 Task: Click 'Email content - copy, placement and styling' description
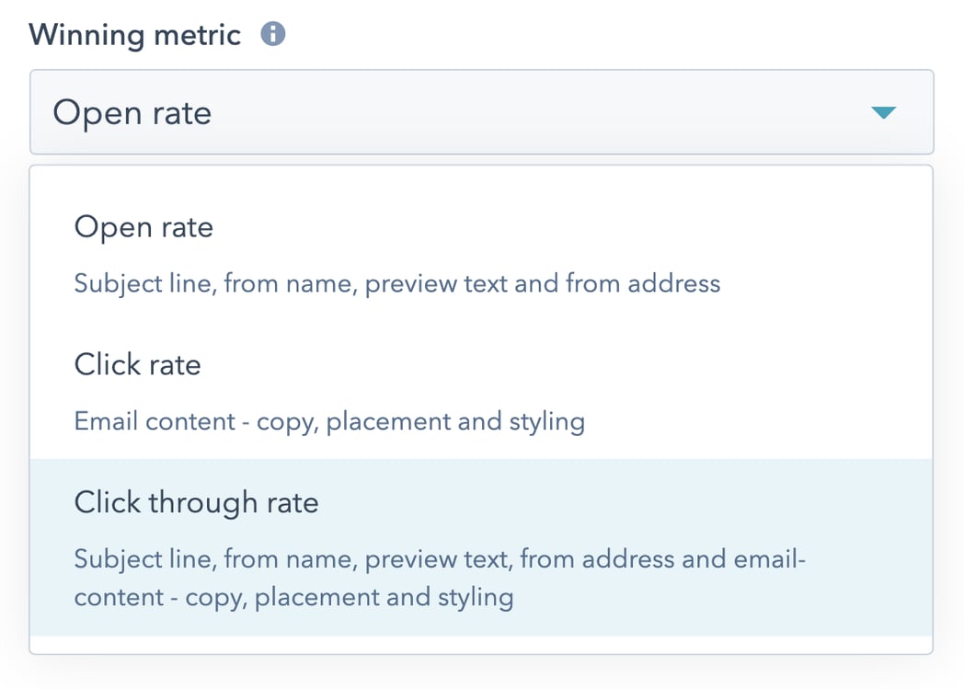tap(329, 422)
